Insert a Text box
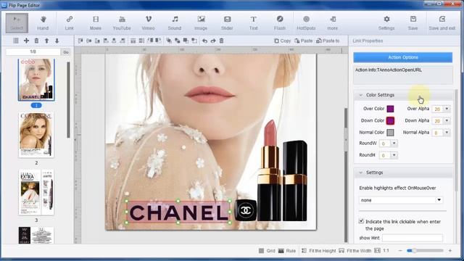The image size is (464, 261). point(253,23)
